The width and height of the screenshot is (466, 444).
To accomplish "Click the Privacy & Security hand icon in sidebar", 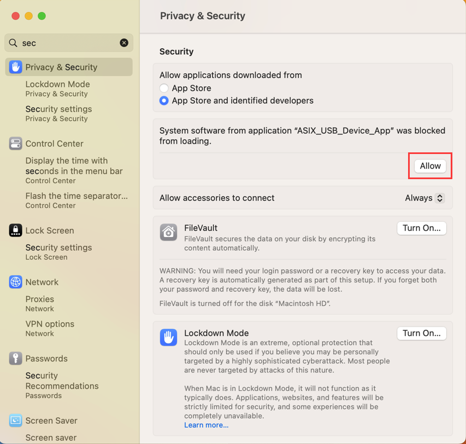I will coord(15,67).
